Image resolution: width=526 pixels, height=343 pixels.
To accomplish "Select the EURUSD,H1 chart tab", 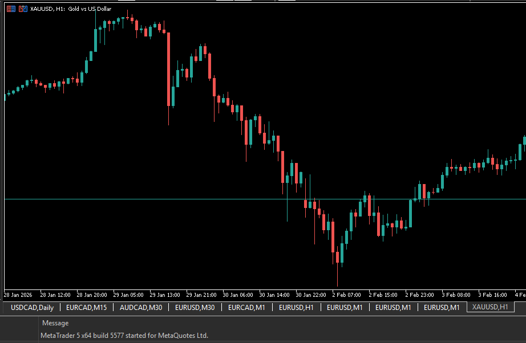I will click(296, 307).
